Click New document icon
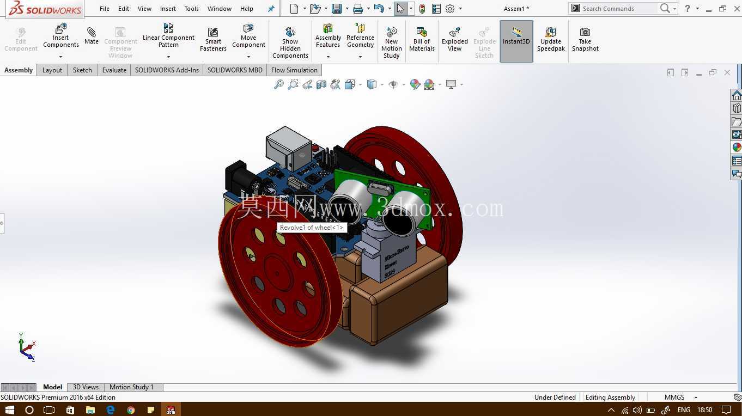Screen dimensions: 742x416 pyautogui.click(x=294, y=9)
